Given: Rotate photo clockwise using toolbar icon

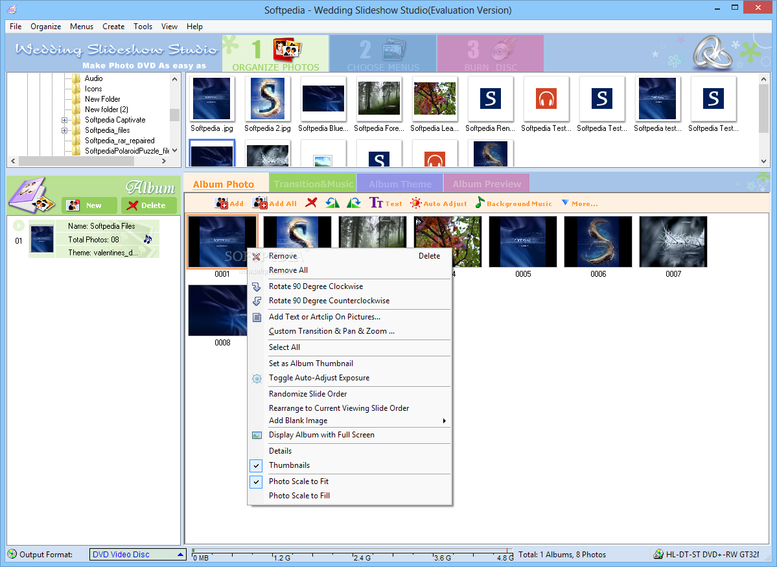Looking at the screenshot, I should [x=354, y=203].
